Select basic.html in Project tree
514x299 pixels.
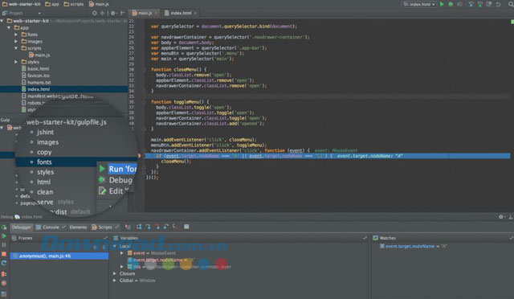(x=35, y=68)
